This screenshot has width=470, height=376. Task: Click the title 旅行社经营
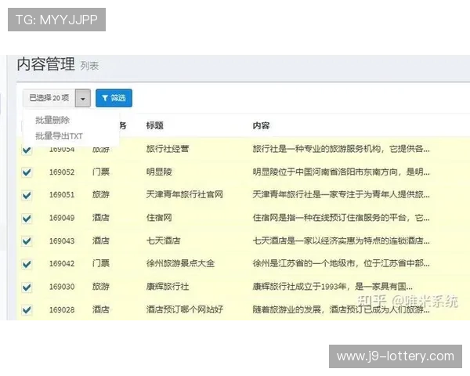[x=168, y=149]
